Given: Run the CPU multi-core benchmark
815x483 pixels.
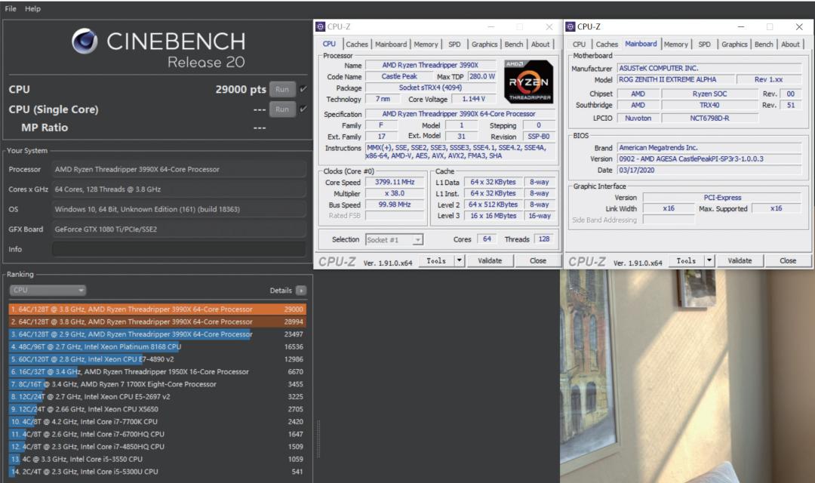Looking at the screenshot, I should coord(281,89).
